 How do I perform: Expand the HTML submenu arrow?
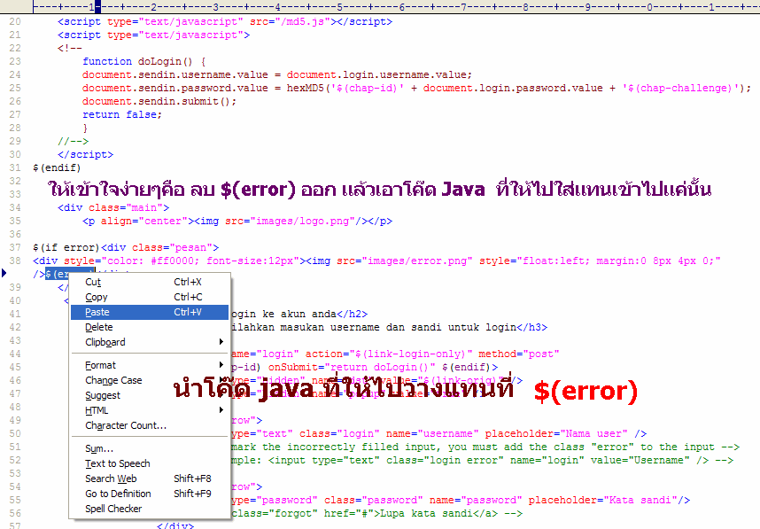tap(221, 409)
